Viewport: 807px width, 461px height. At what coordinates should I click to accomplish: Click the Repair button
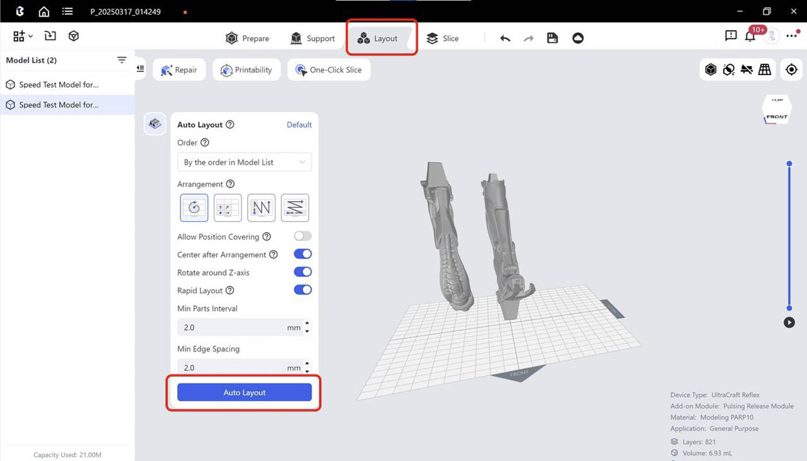[x=179, y=70]
